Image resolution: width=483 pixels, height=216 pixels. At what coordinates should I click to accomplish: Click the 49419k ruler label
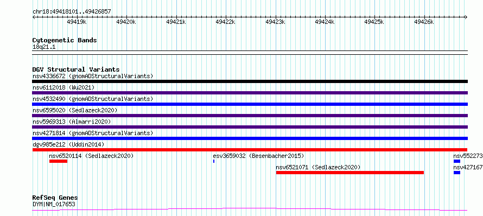[77, 22]
